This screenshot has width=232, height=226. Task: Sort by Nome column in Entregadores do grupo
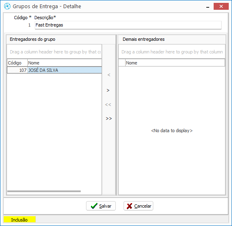64,63
